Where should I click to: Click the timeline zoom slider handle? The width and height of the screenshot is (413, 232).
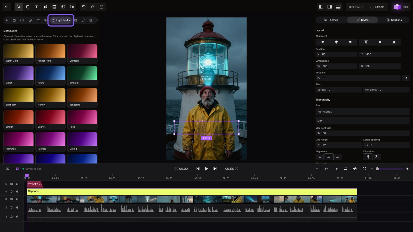[x=377, y=169]
